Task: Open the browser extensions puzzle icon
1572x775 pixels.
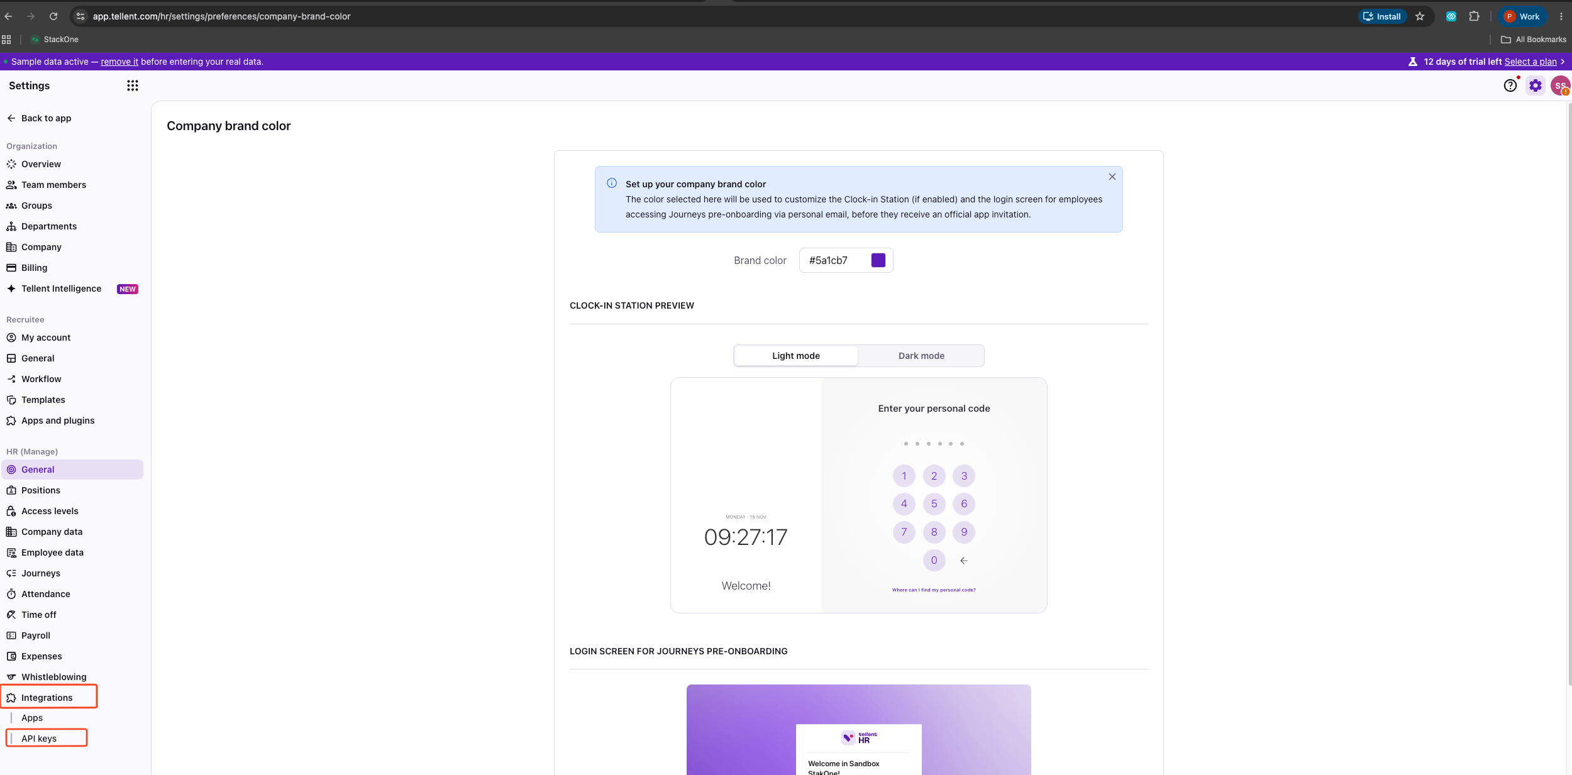Action: [x=1474, y=16]
